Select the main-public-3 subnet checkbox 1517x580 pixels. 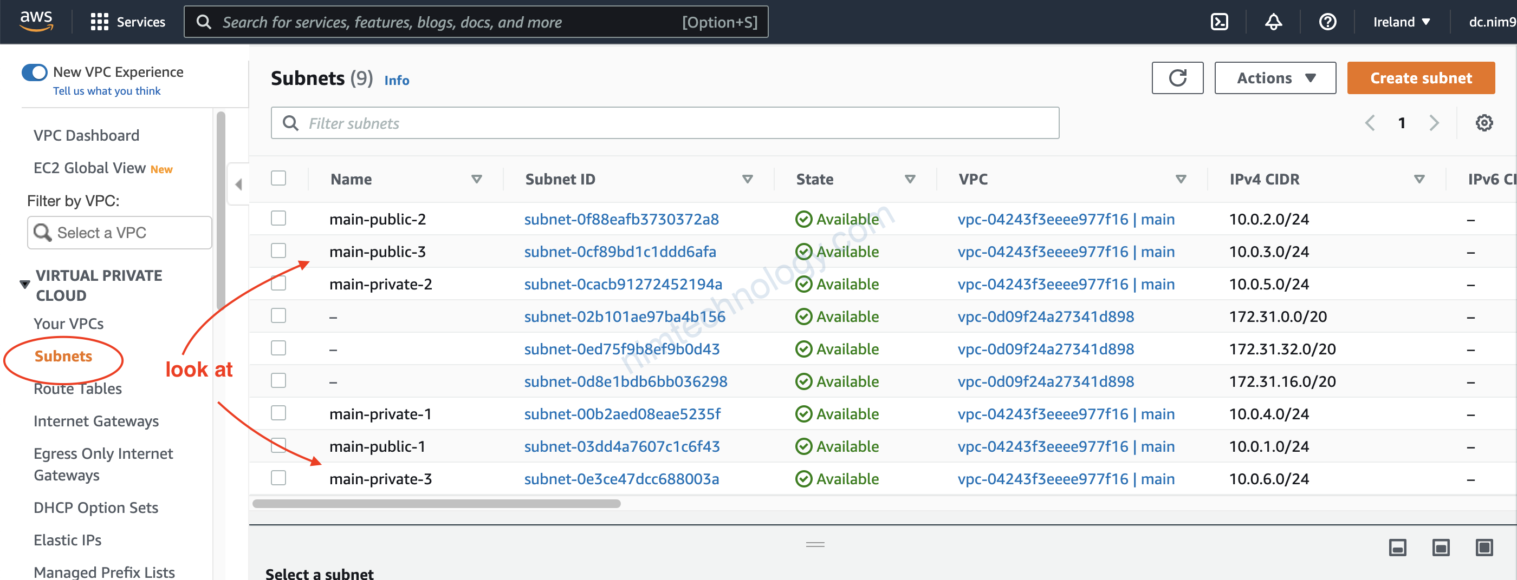[x=278, y=251]
